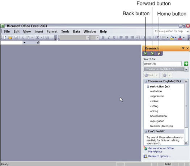Open the Tools menu
This screenshot has height=166, width=190.
click(65, 31)
